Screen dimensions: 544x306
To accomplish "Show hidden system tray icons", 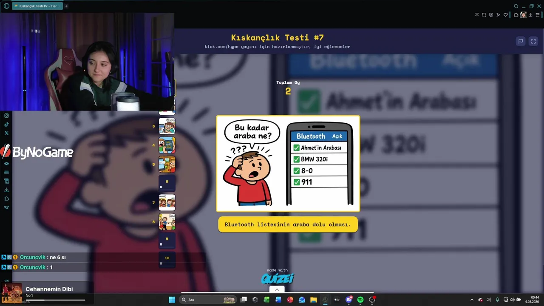I will [472, 300].
